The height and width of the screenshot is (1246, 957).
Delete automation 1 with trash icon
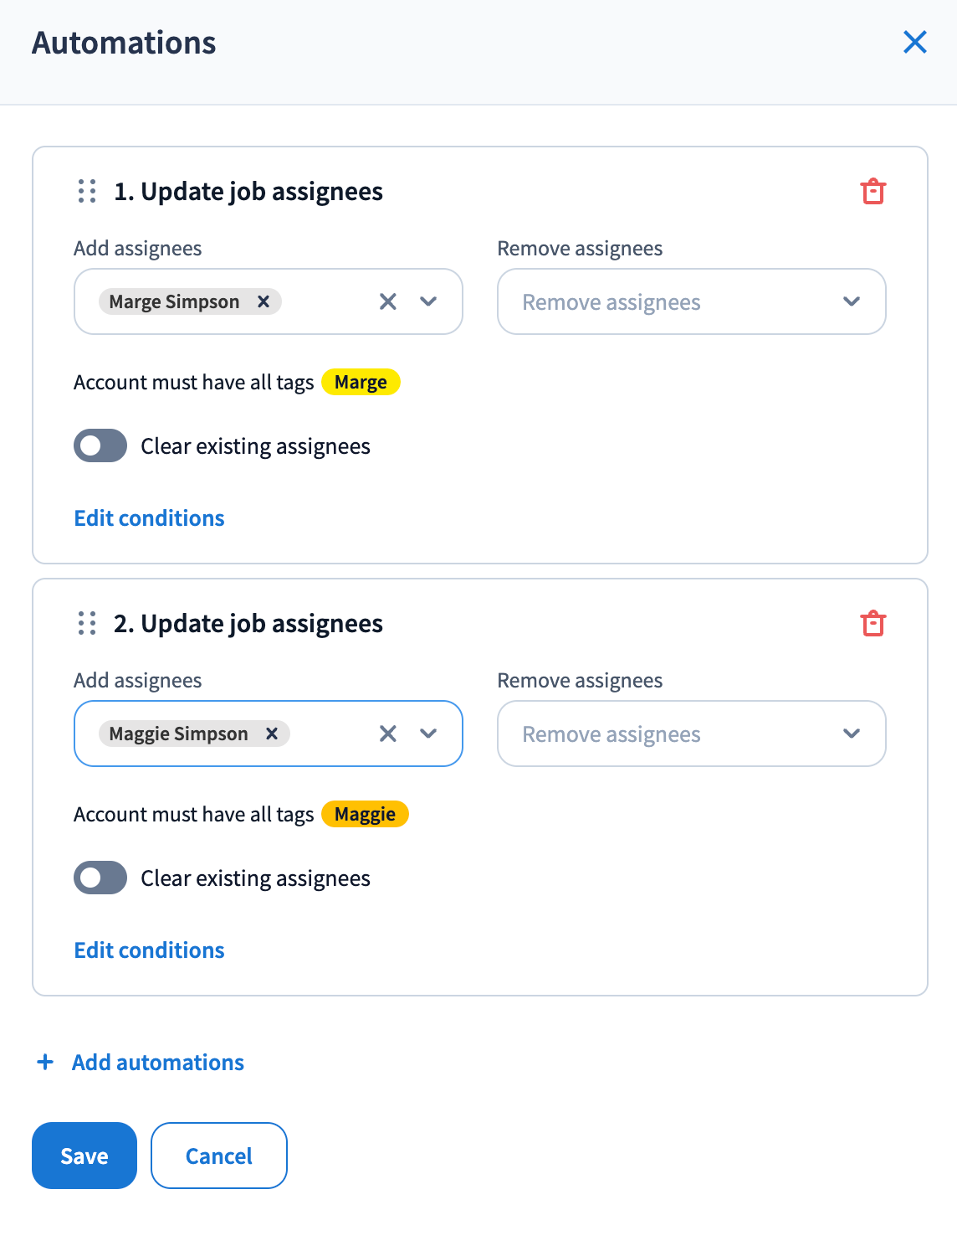[873, 192]
